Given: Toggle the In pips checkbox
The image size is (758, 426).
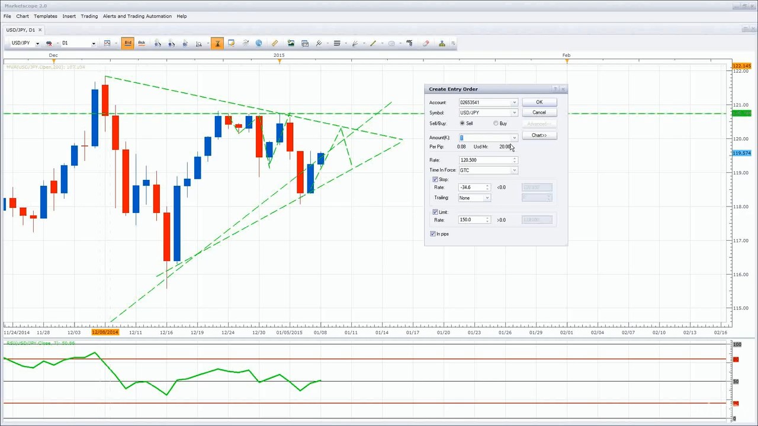Looking at the screenshot, I should coord(433,234).
